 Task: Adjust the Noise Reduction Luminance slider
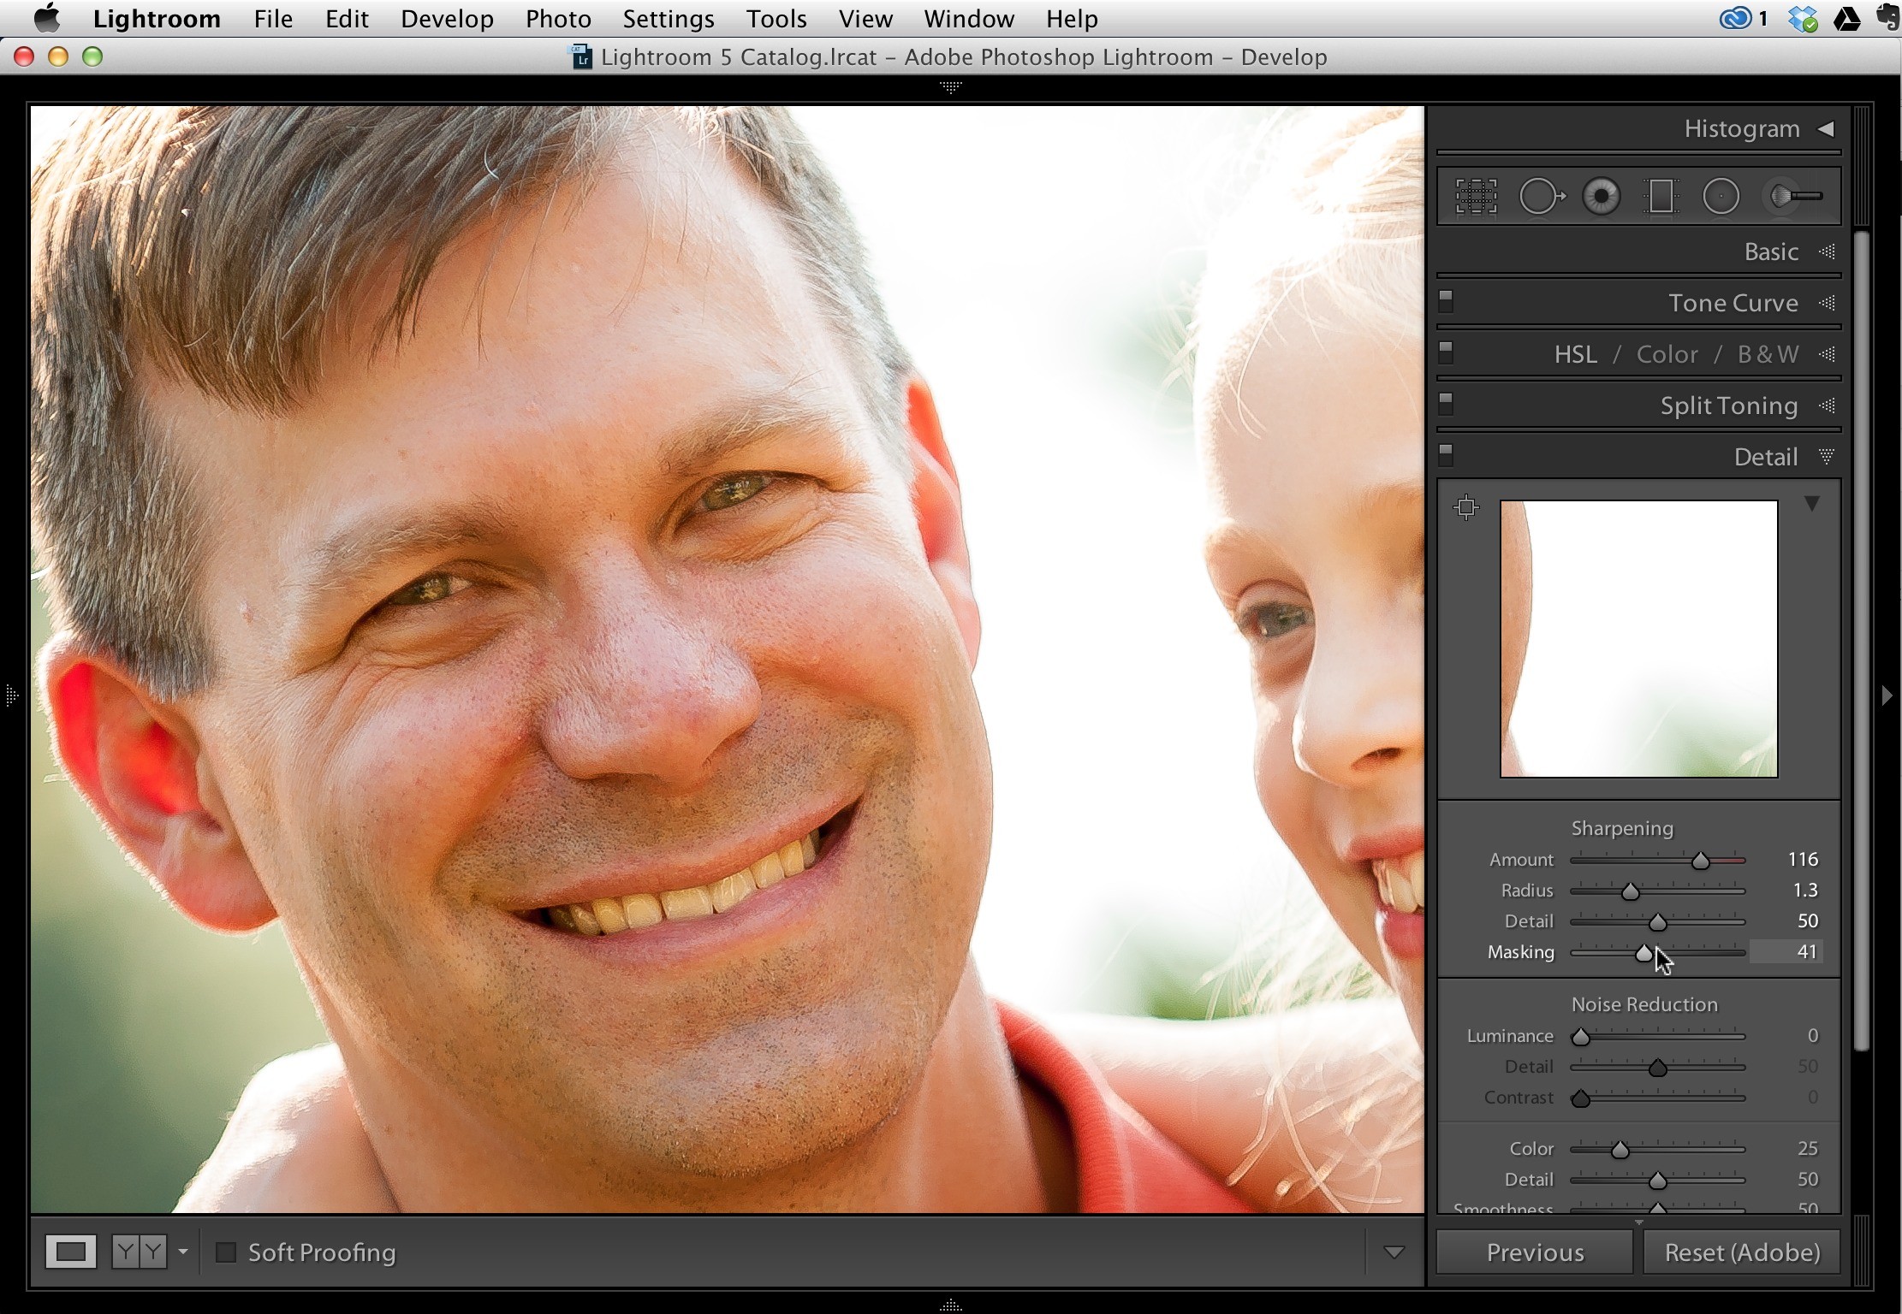(1581, 1037)
